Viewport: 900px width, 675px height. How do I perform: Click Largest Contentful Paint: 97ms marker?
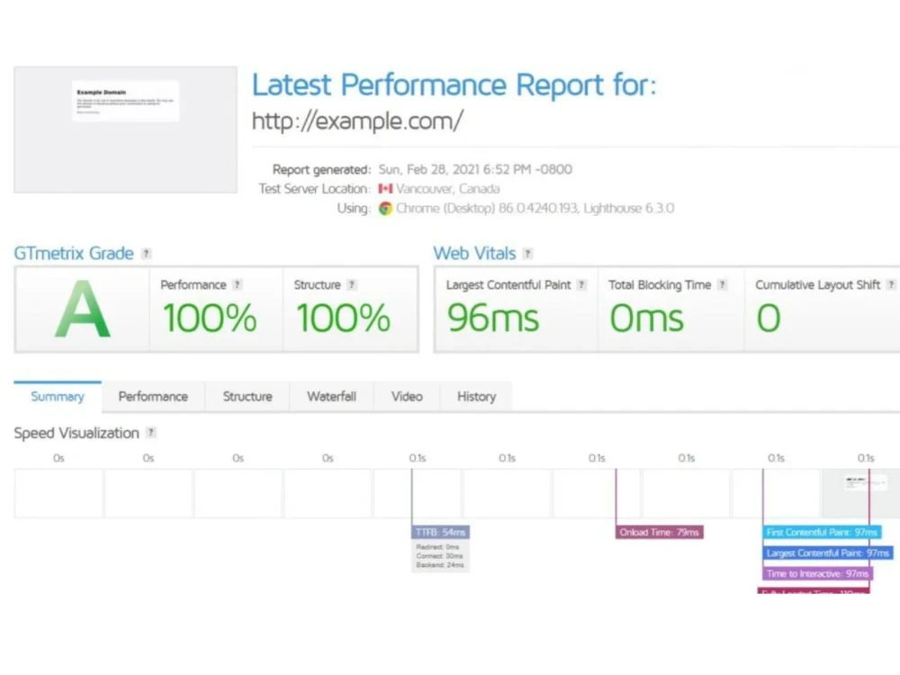pos(828,553)
